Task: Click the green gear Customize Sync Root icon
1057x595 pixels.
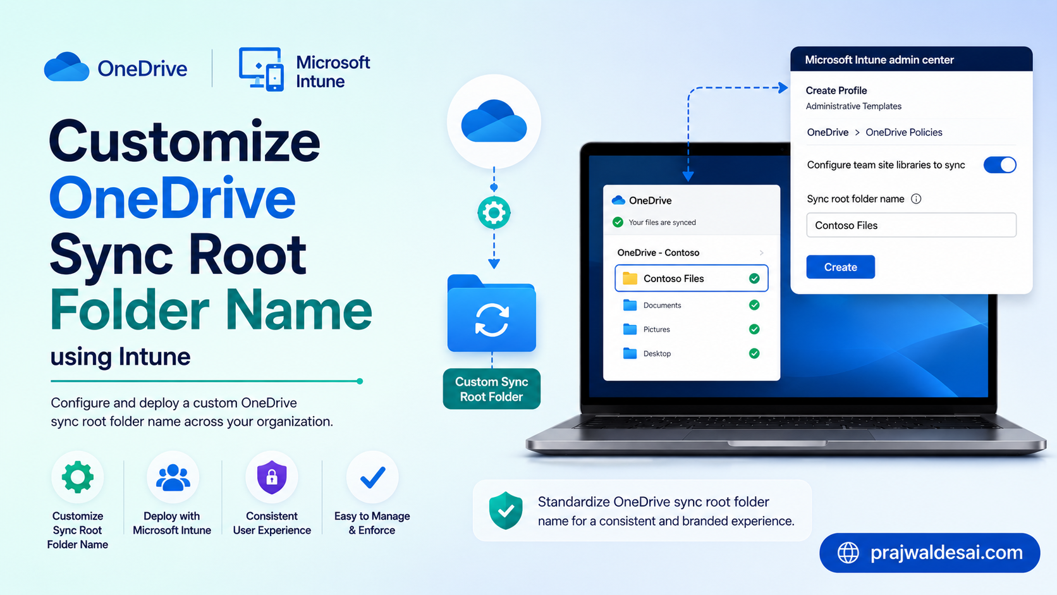Action: pyautogui.click(x=77, y=477)
